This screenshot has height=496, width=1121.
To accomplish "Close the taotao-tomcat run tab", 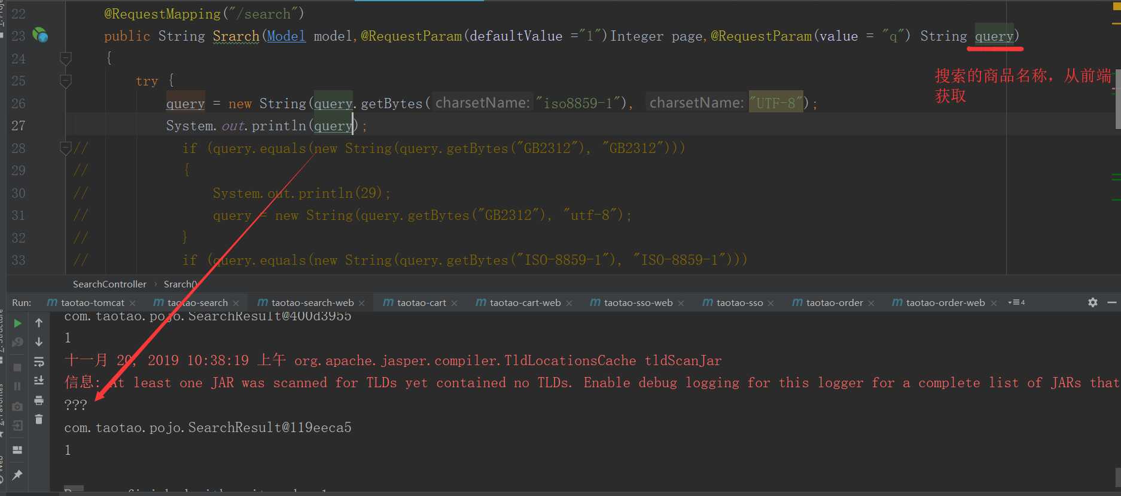I will pos(133,304).
